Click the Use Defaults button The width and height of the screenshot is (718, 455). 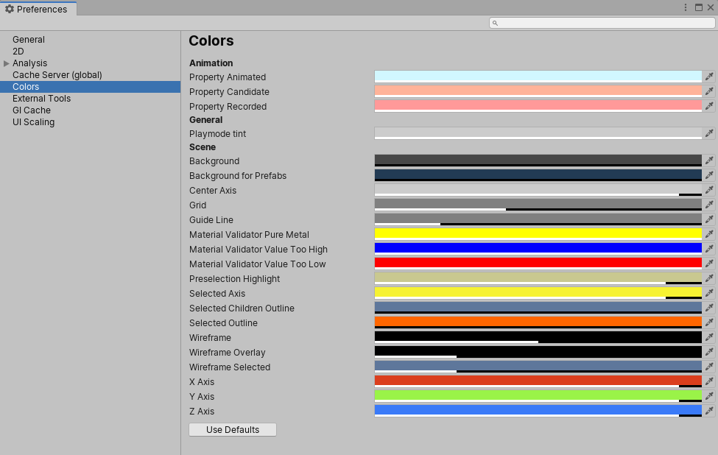[233, 430]
